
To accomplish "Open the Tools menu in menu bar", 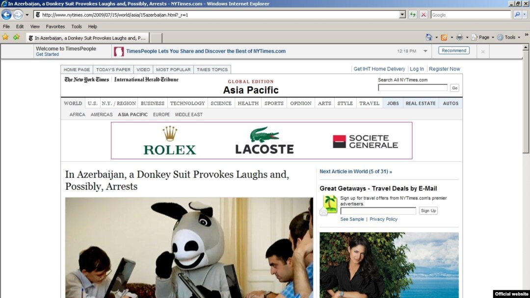I will (77, 26).
